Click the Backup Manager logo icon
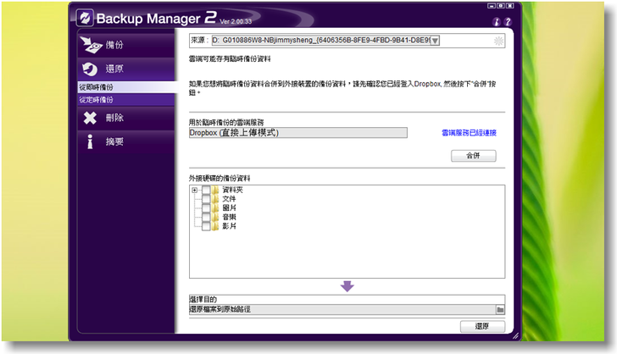Screen dimensions: 617x354 pos(85,18)
